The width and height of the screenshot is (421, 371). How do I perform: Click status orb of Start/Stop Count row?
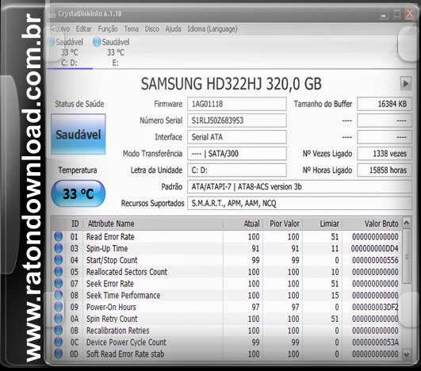click(58, 260)
